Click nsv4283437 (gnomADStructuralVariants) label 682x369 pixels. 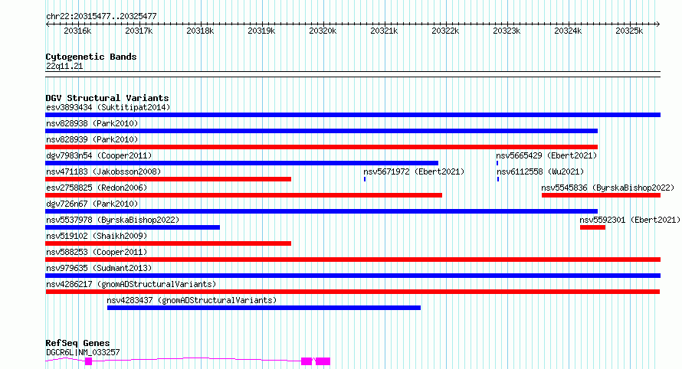tap(192, 300)
